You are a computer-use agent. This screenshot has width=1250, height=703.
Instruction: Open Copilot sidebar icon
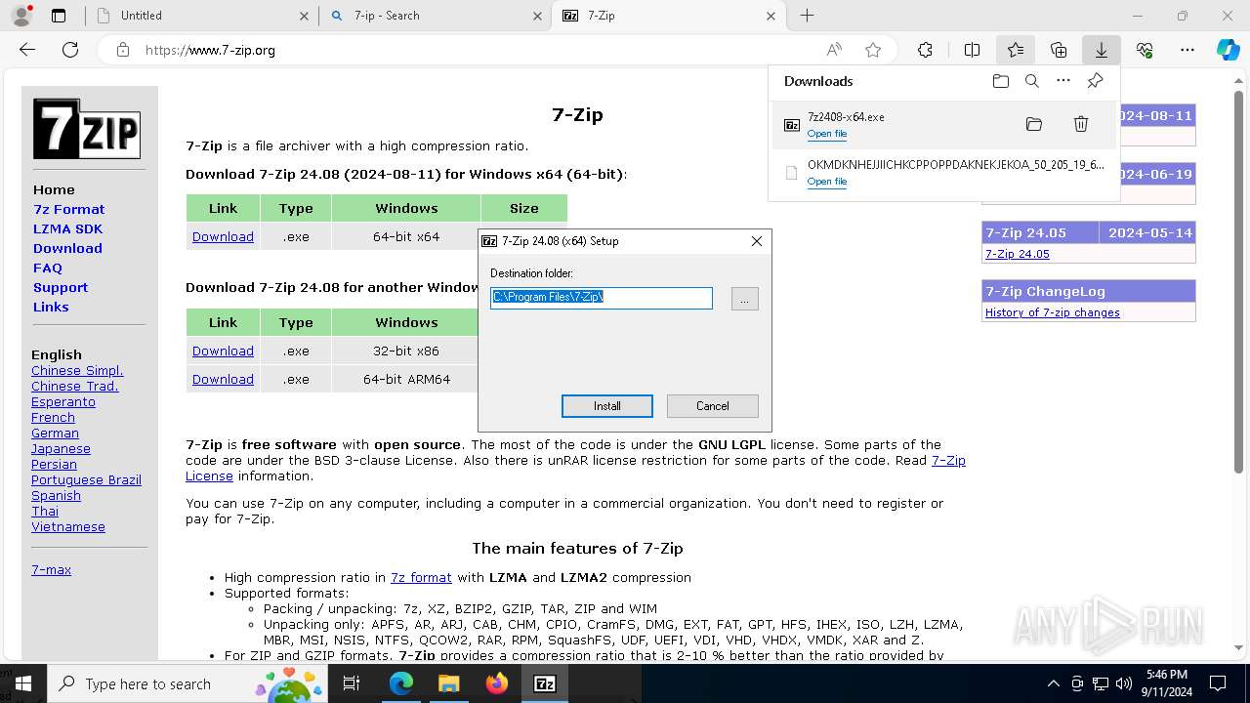tap(1228, 50)
